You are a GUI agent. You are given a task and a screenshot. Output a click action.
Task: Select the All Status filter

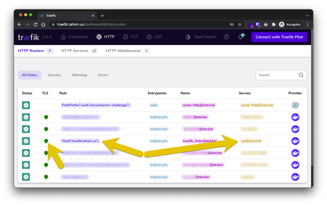click(x=30, y=75)
